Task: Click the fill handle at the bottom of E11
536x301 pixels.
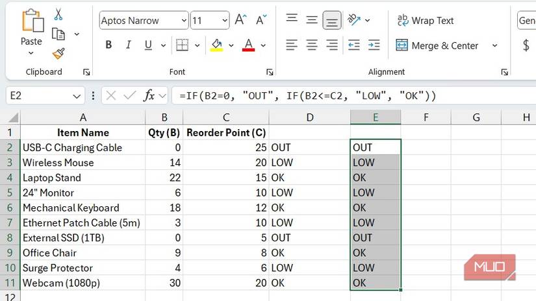Action: tap(400, 290)
